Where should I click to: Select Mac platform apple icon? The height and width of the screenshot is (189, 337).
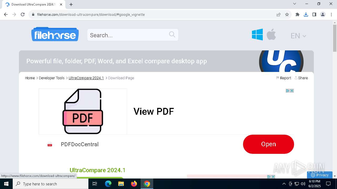coord(271,34)
